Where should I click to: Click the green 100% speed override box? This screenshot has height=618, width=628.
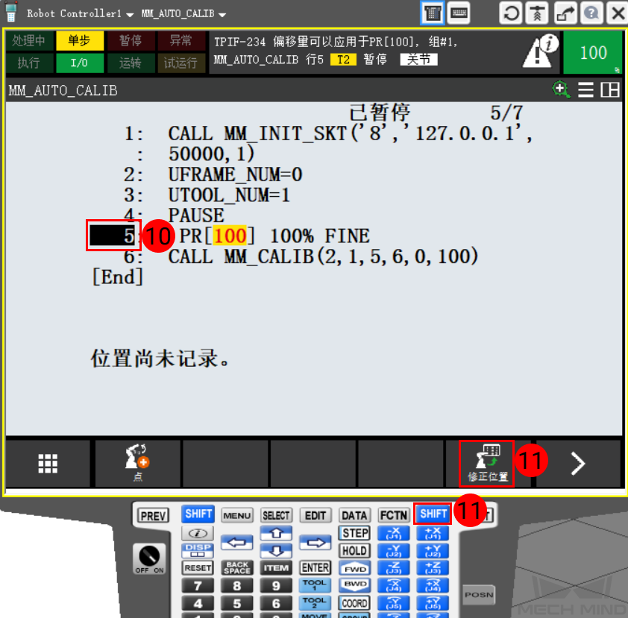[x=593, y=52]
